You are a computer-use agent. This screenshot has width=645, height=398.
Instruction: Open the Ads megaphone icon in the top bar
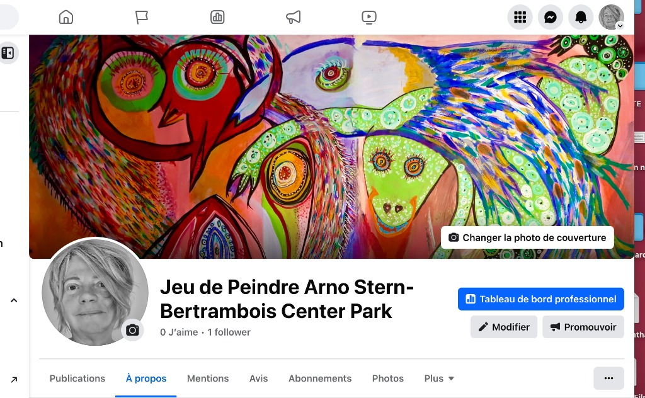(294, 17)
